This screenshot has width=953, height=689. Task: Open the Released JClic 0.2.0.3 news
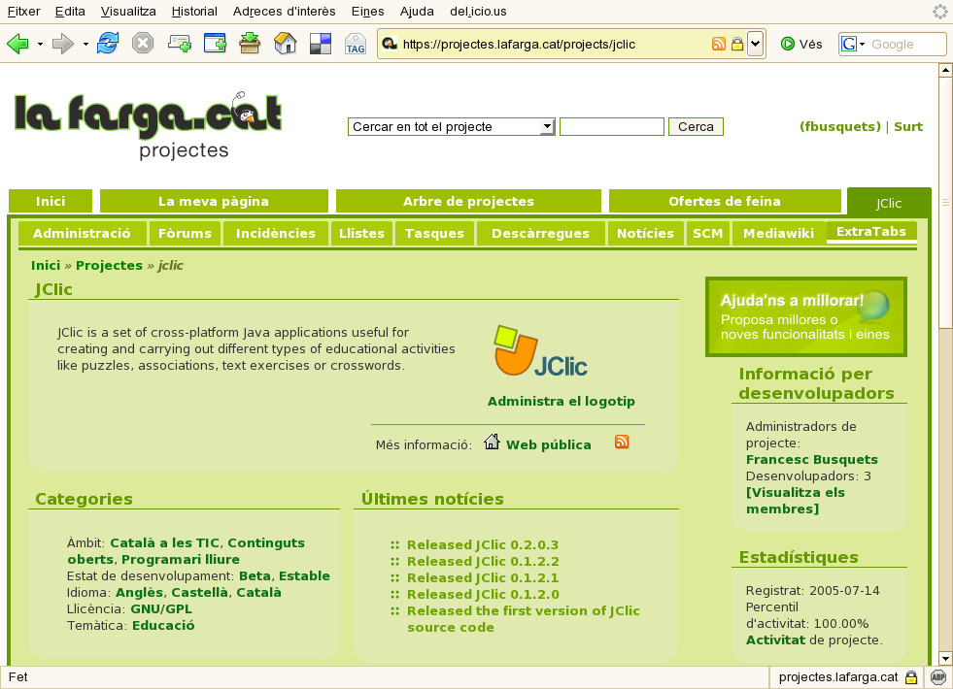tap(483, 544)
